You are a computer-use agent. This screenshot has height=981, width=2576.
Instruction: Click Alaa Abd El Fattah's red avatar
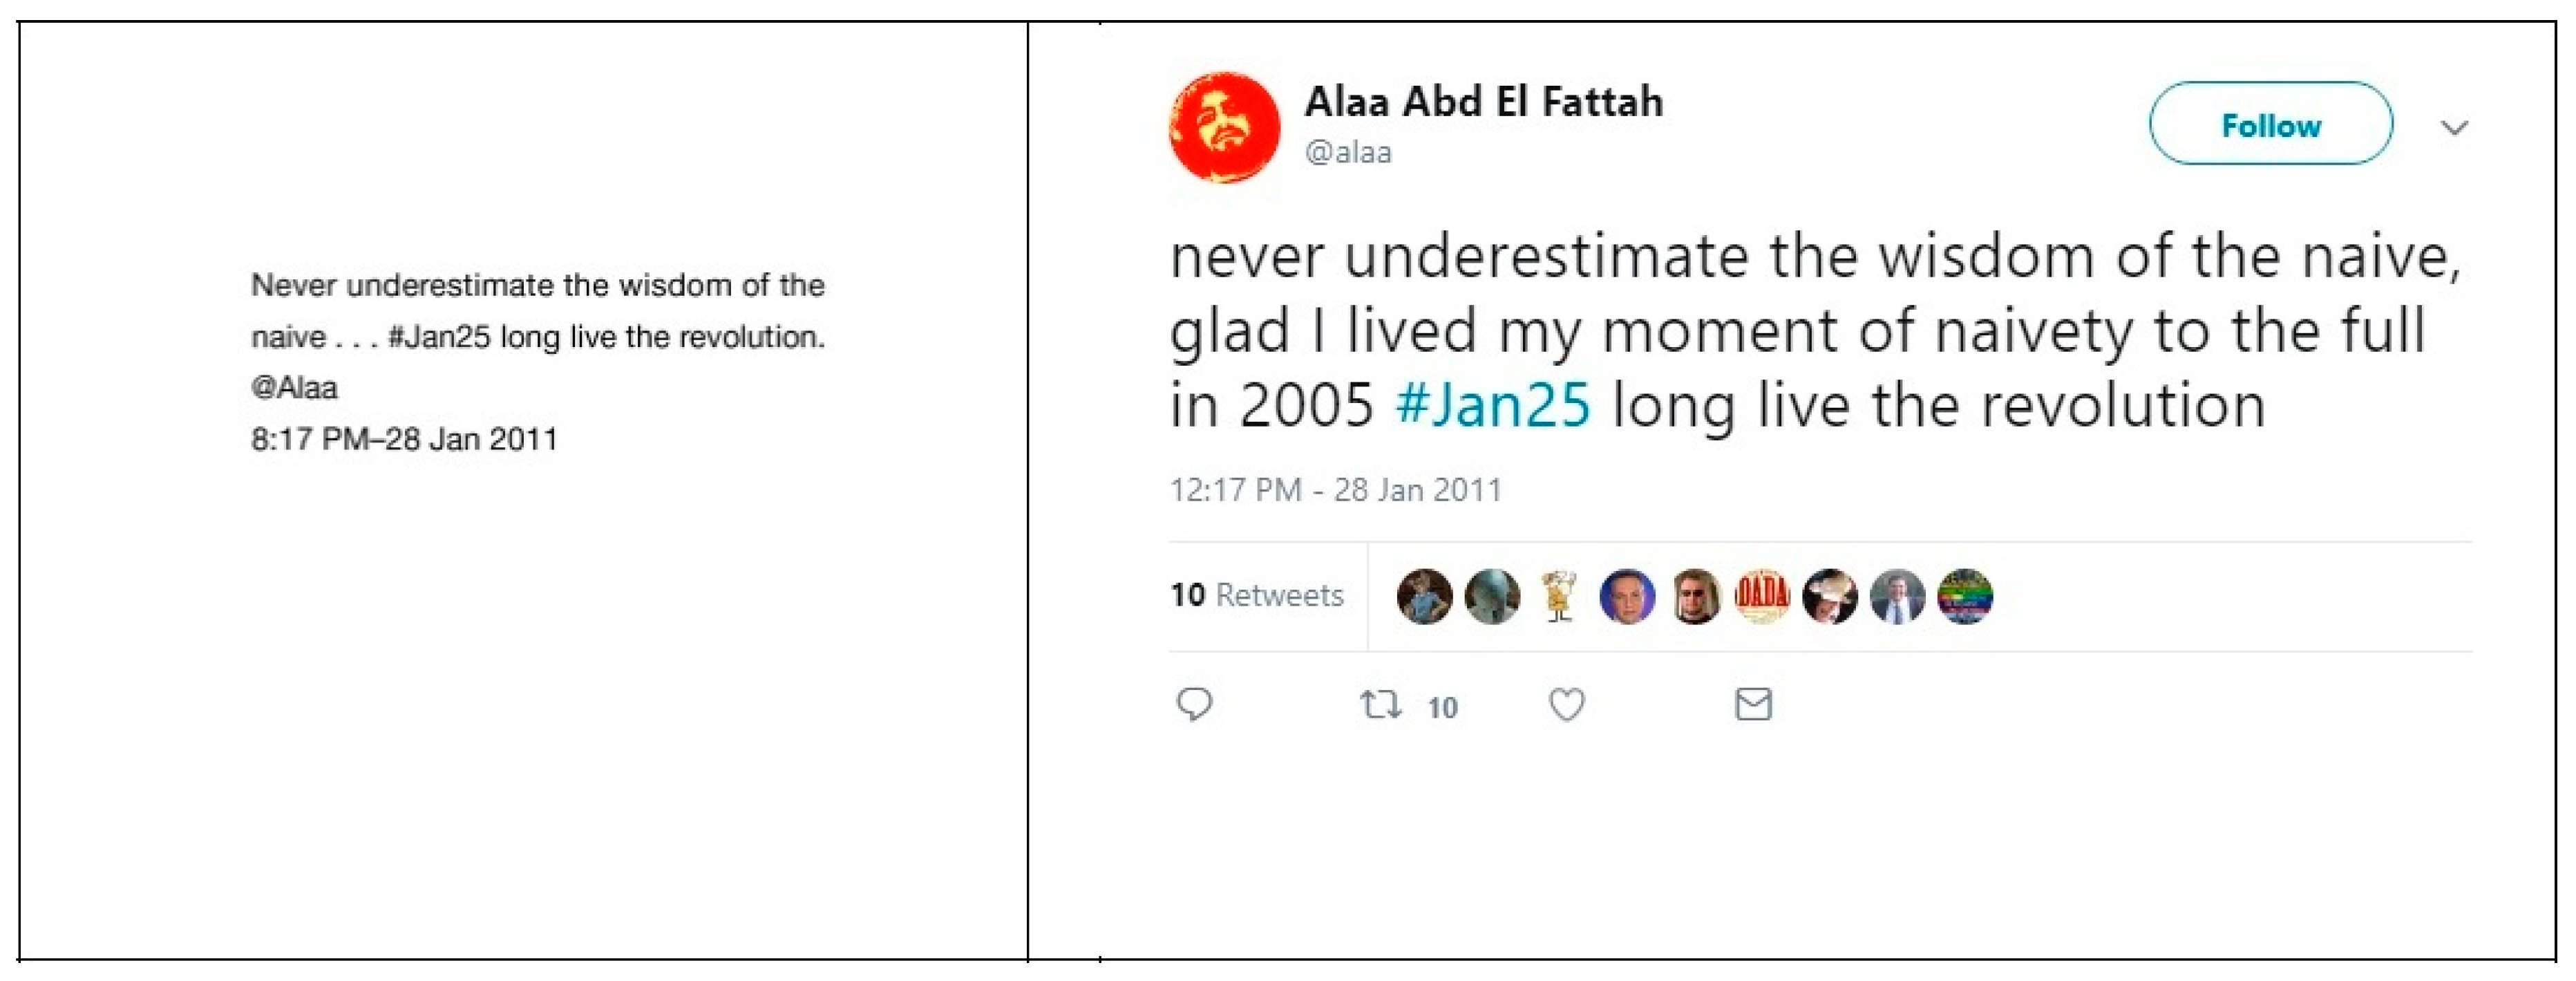(x=1225, y=127)
